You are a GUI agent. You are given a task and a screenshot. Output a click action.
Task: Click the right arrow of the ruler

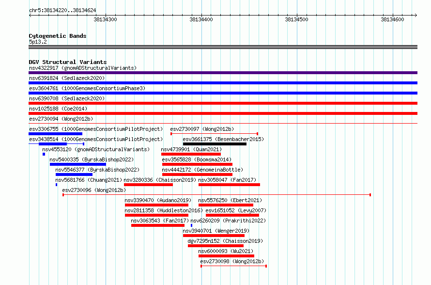(x=416, y=15)
